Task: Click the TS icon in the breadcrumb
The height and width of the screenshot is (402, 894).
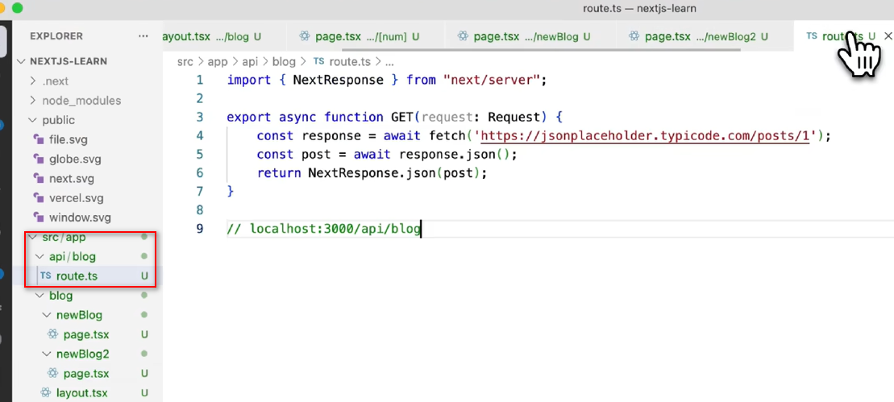Action: click(318, 61)
